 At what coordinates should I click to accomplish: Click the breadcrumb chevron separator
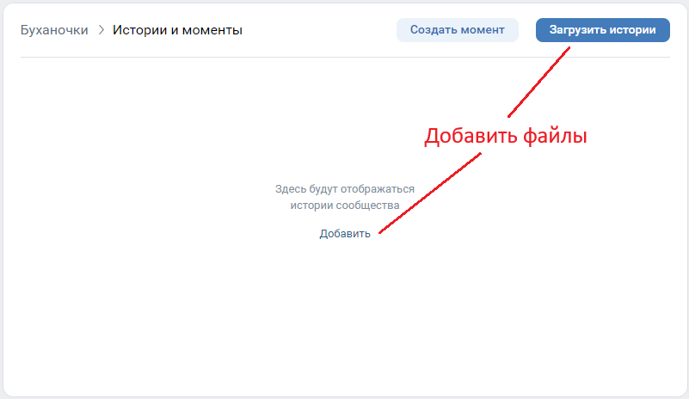pos(101,30)
